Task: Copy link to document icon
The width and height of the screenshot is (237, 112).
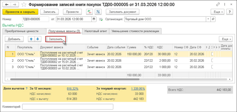Action: pos(218,4)
